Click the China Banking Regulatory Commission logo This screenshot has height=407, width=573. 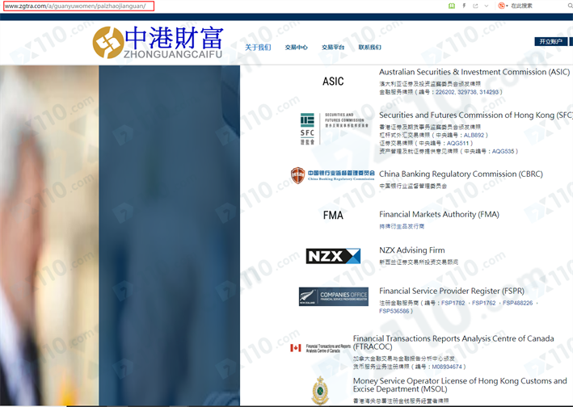(333, 175)
